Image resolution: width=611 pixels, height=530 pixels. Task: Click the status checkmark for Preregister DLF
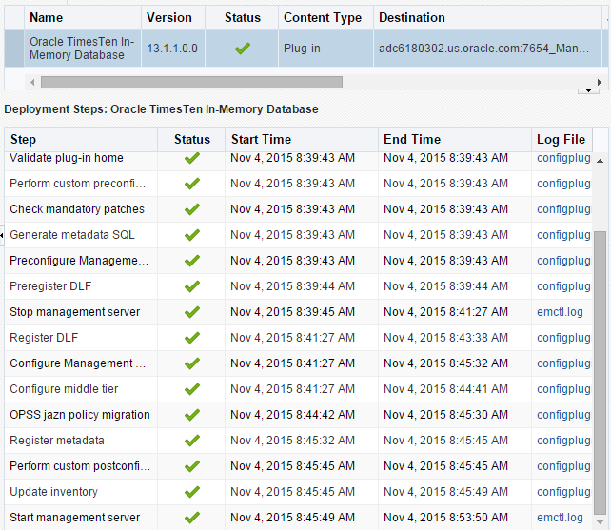coord(191,286)
